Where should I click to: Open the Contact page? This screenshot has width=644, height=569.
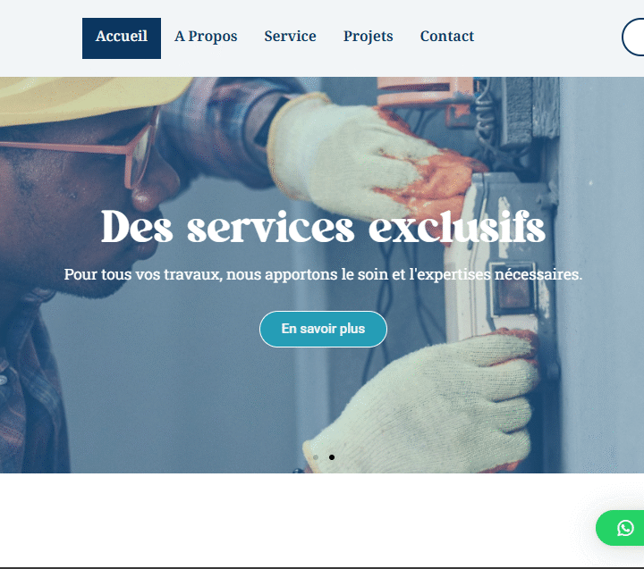pyautogui.click(x=447, y=36)
